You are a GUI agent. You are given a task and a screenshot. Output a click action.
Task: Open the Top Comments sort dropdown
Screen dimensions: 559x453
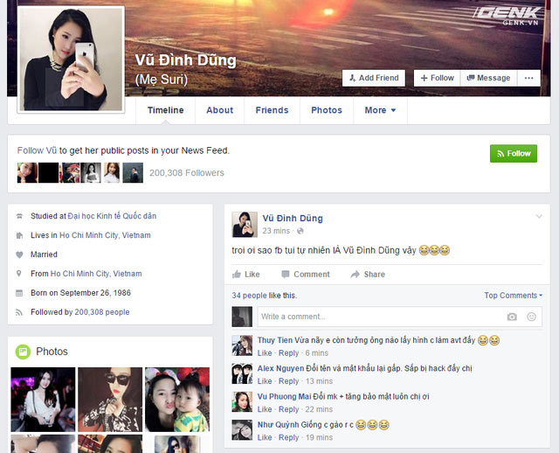tap(513, 296)
